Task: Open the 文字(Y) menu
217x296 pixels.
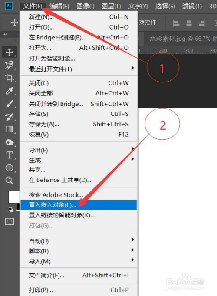Action: pyautogui.click(x=138, y=6)
